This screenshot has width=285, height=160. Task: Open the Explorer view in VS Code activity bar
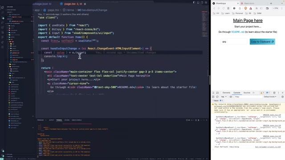pyautogui.click(x=3, y=8)
